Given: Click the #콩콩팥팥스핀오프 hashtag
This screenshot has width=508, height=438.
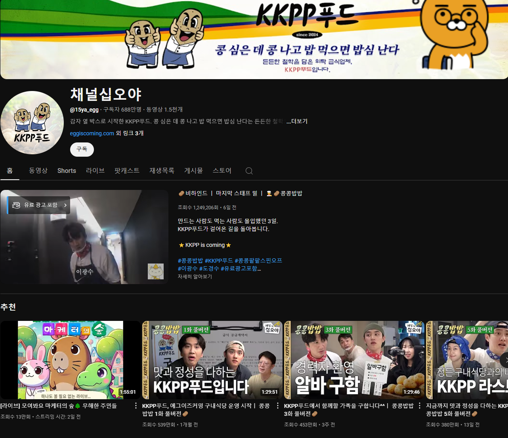Looking at the screenshot, I should 258,261.
